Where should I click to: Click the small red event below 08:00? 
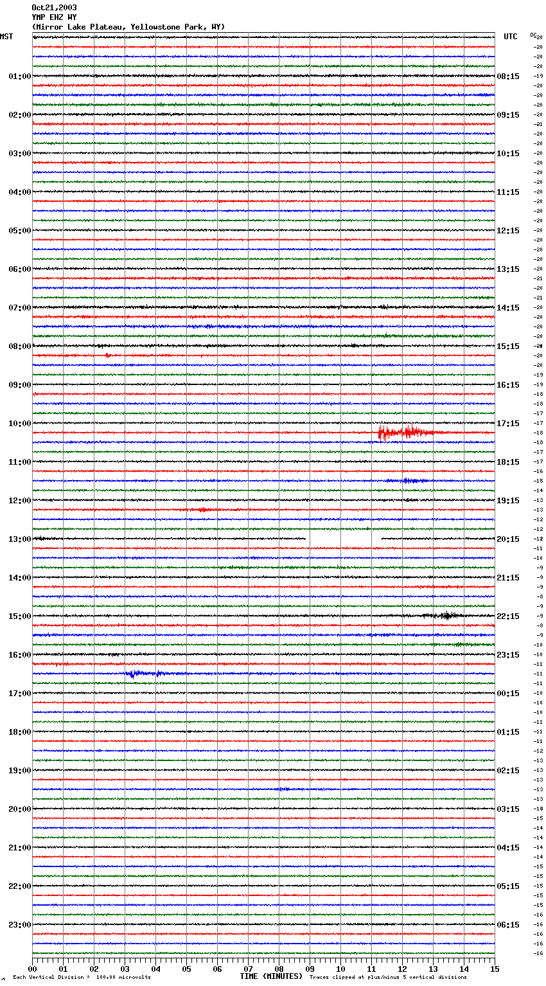pyautogui.click(x=108, y=355)
